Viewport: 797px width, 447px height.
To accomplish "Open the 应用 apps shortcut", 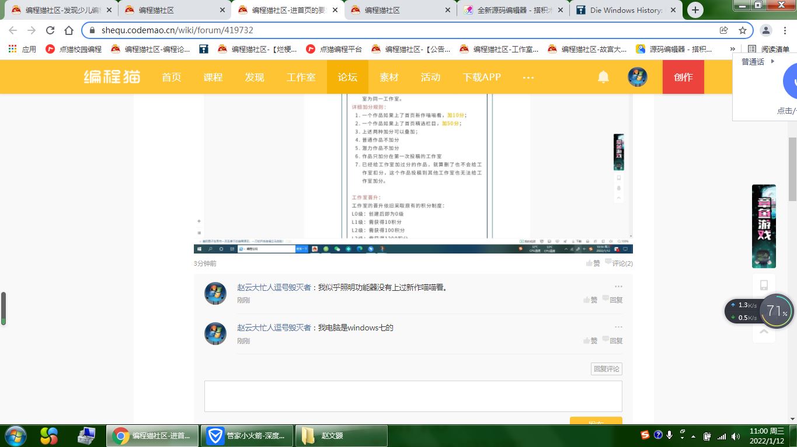I will point(23,50).
